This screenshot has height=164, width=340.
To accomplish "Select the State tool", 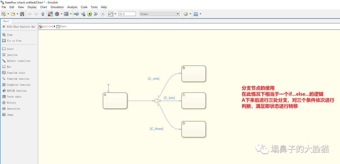I will (8, 49).
